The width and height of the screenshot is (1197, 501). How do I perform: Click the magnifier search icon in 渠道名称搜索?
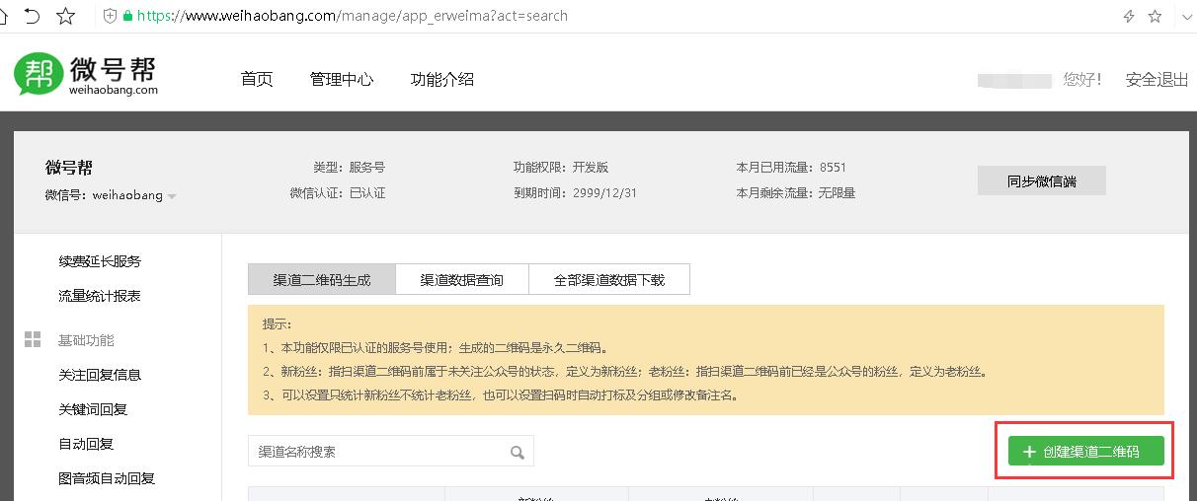[x=518, y=453]
